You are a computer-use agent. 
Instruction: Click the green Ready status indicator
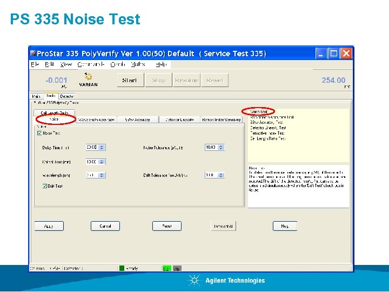pos(122,268)
